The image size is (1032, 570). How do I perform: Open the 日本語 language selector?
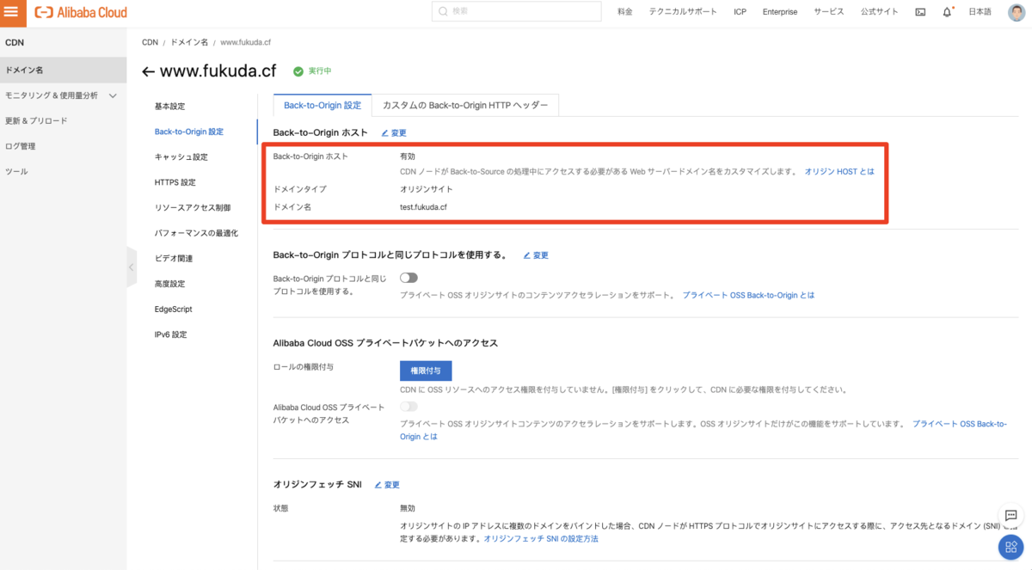(x=980, y=12)
